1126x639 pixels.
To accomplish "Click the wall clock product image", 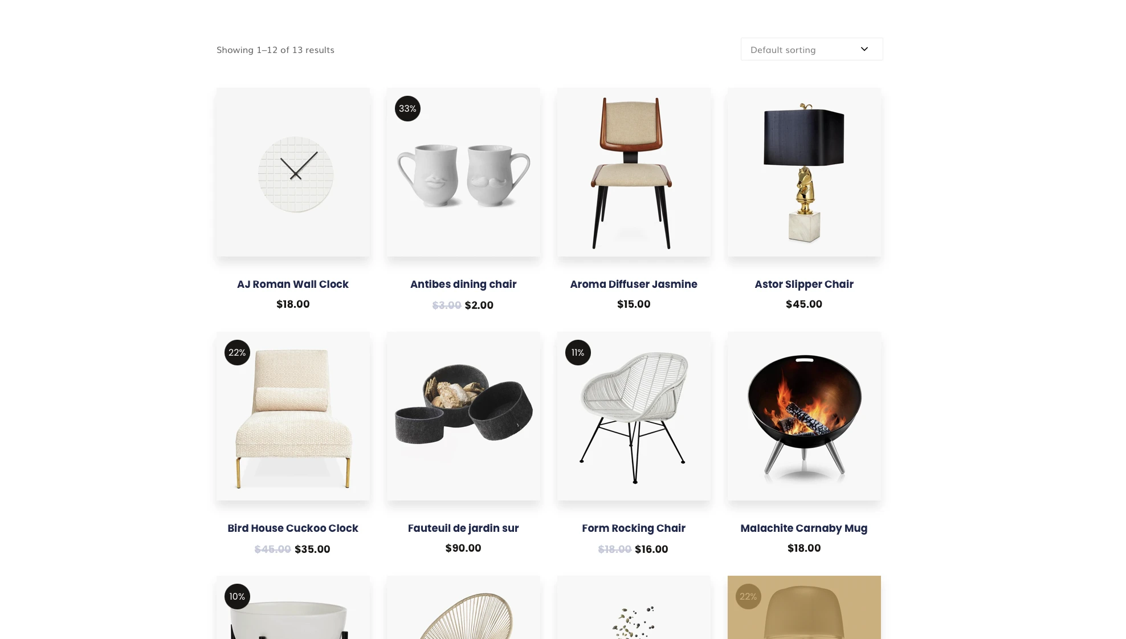I will (x=293, y=172).
